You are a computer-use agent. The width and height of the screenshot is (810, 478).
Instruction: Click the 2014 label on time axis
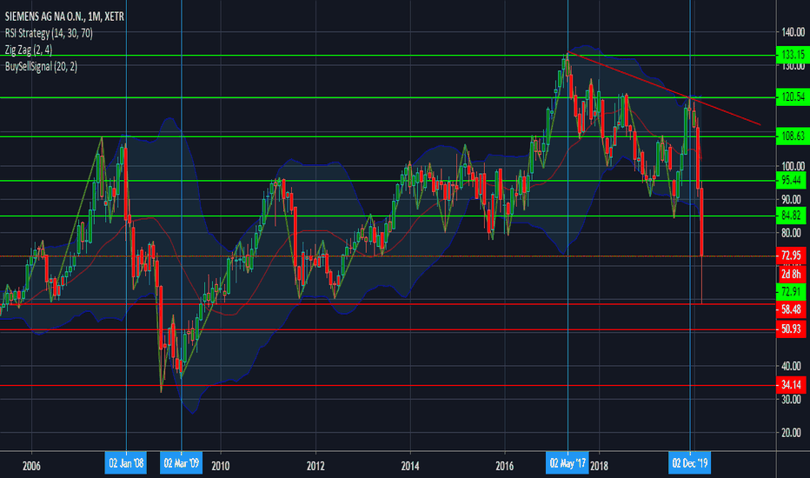click(x=410, y=466)
